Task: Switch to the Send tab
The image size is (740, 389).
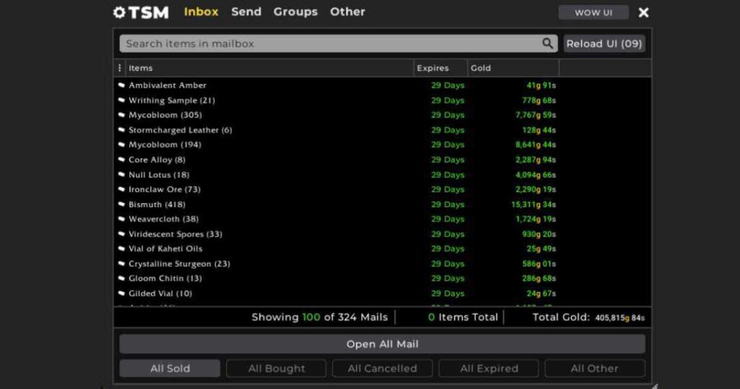Action: 246,12
